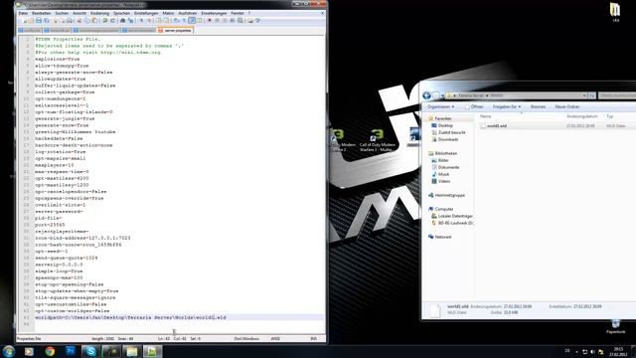Screen dimensions: 636x358
Task: Click the Windows Start orb
Action: coord(9,351)
